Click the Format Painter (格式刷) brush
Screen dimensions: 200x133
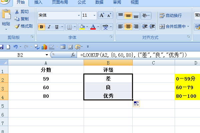(17, 26)
